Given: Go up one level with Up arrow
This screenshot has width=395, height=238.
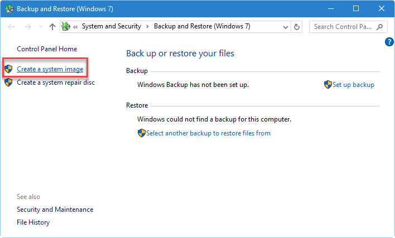Looking at the screenshot, I should point(52,27).
